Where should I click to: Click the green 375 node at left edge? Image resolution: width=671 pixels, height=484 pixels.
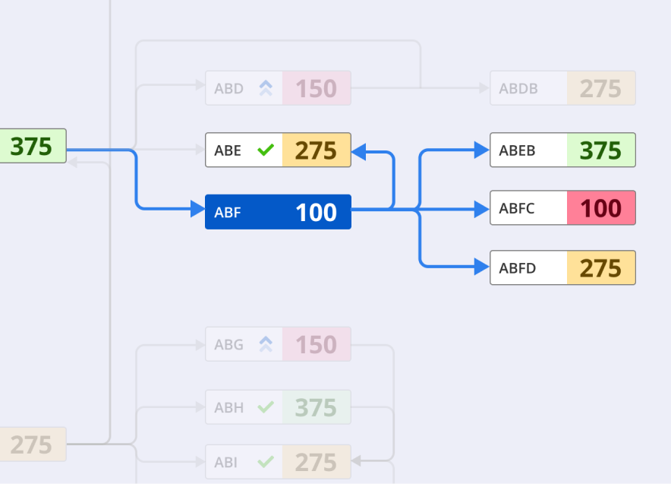pyautogui.click(x=32, y=146)
